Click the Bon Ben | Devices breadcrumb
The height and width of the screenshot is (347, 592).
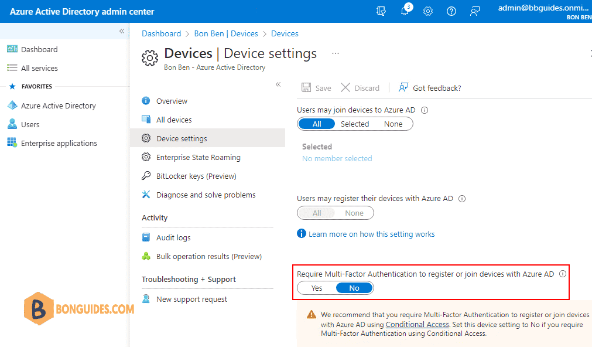pyautogui.click(x=226, y=33)
